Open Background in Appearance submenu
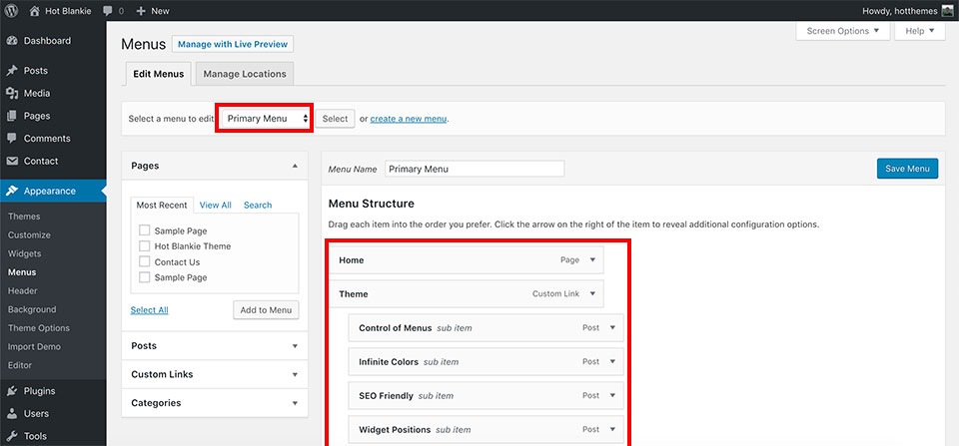This screenshot has width=959, height=446. (32, 309)
